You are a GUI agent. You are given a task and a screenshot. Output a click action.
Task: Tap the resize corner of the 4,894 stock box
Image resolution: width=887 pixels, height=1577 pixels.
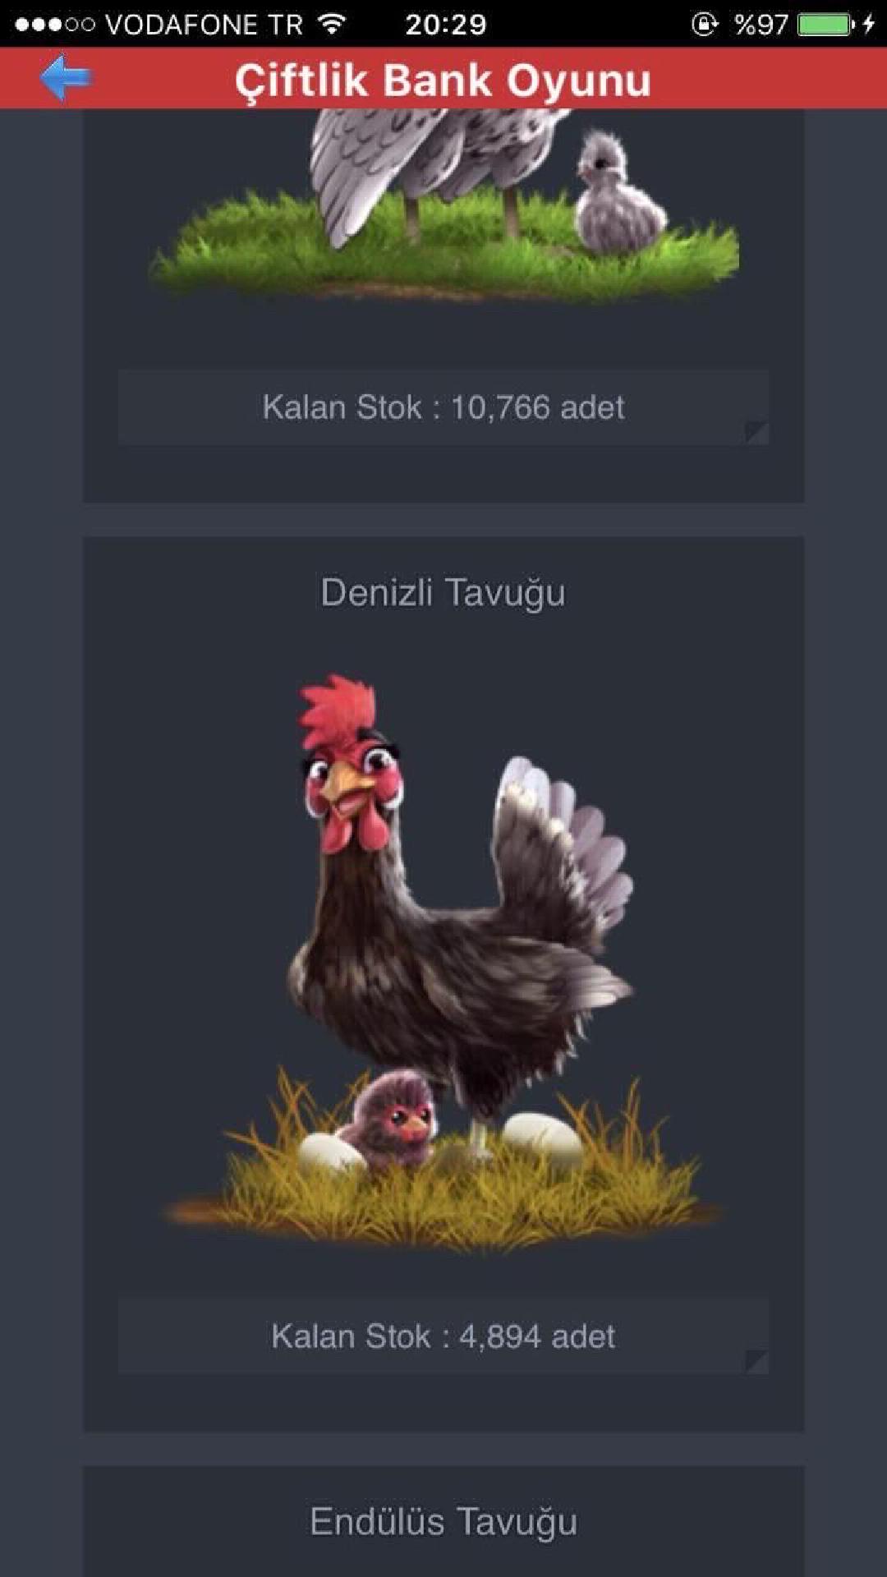[756, 1361]
